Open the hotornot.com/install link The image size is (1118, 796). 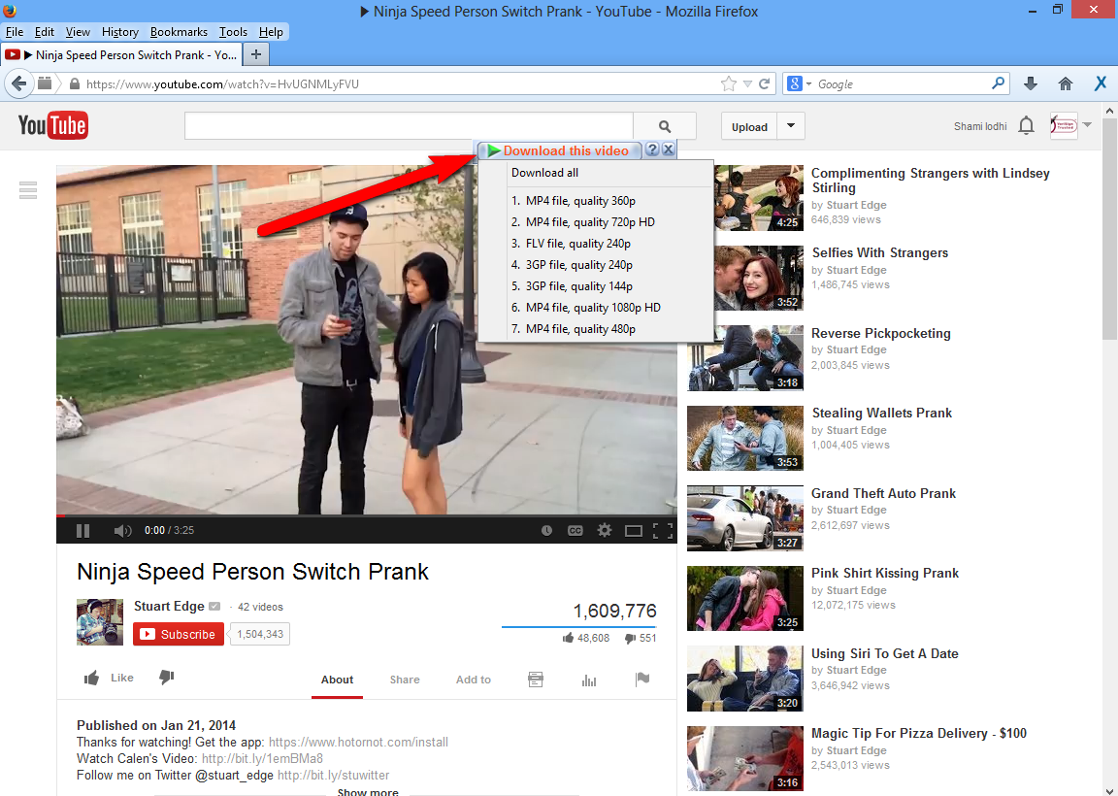358,743
